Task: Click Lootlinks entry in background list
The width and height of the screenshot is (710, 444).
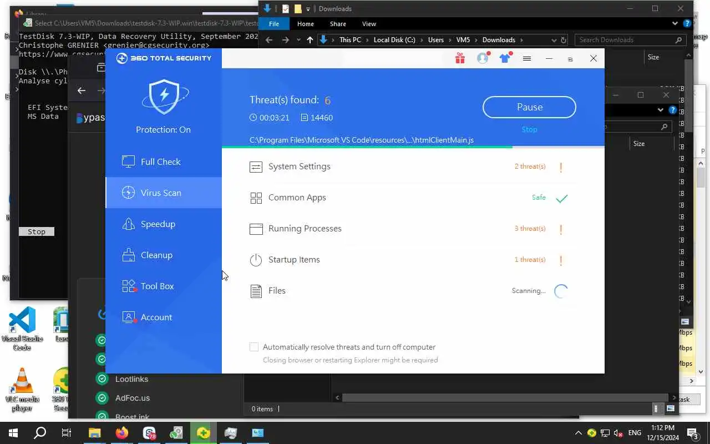Action: pos(131,379)
